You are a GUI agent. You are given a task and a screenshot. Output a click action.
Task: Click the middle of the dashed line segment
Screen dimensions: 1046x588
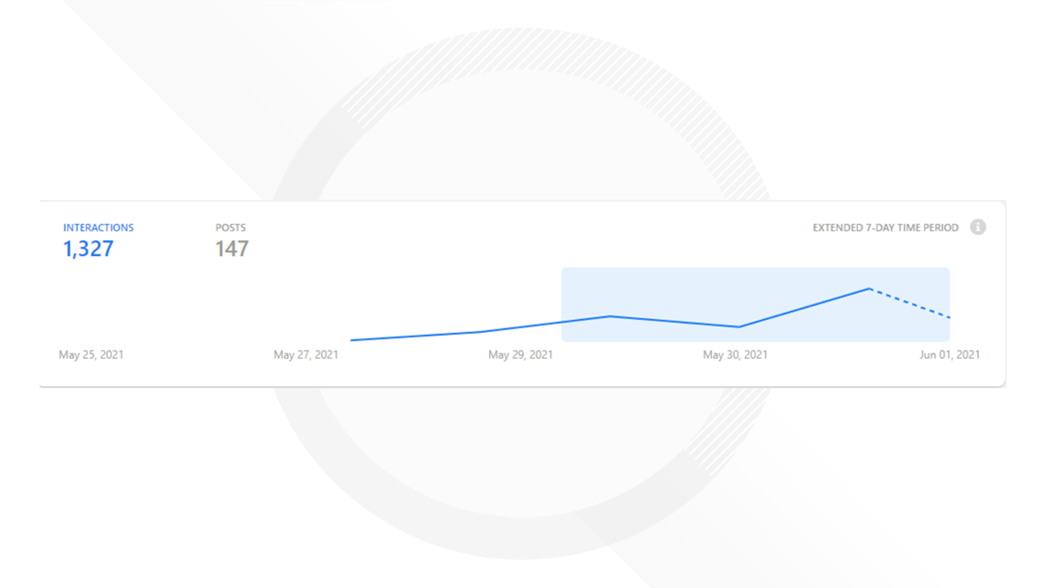[910, 303]
